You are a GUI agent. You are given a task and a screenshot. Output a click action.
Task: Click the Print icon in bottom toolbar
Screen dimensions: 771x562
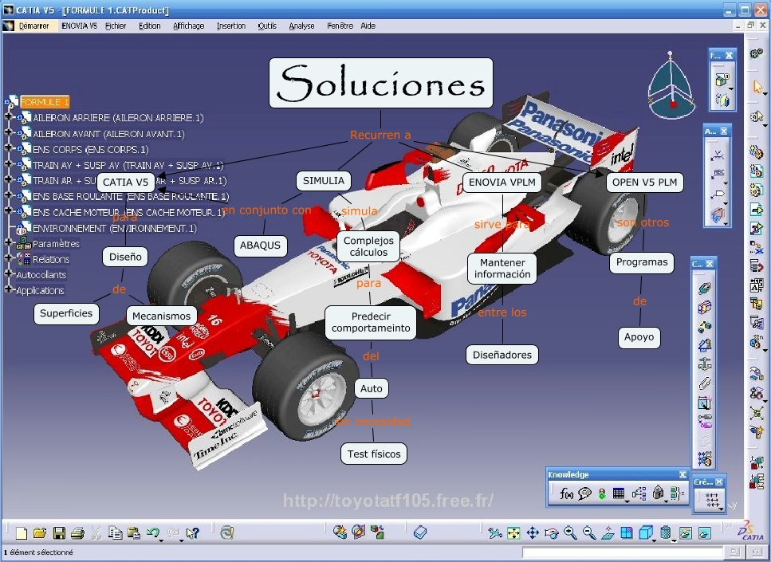pos(77,533)
